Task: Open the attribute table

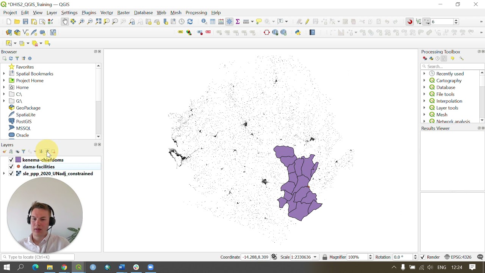Action: 213,22
